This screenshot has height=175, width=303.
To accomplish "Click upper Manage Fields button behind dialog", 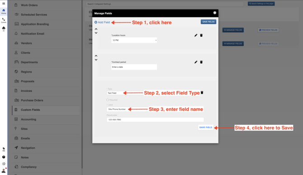I will point(233,30).
